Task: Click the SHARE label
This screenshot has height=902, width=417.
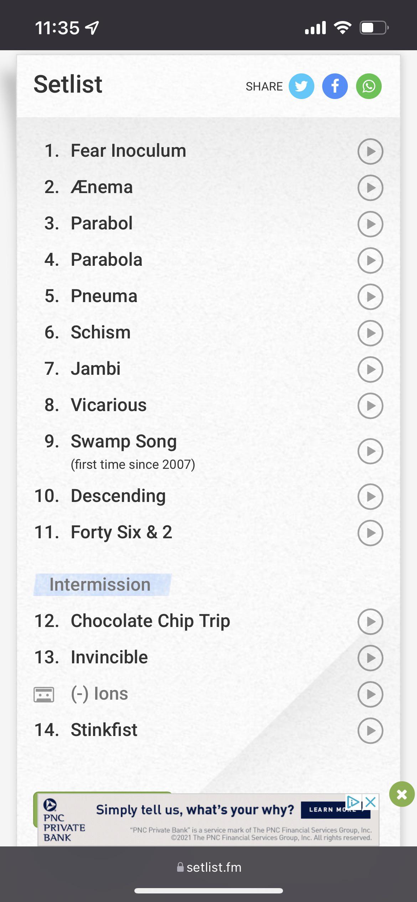Action: (264, 86)
